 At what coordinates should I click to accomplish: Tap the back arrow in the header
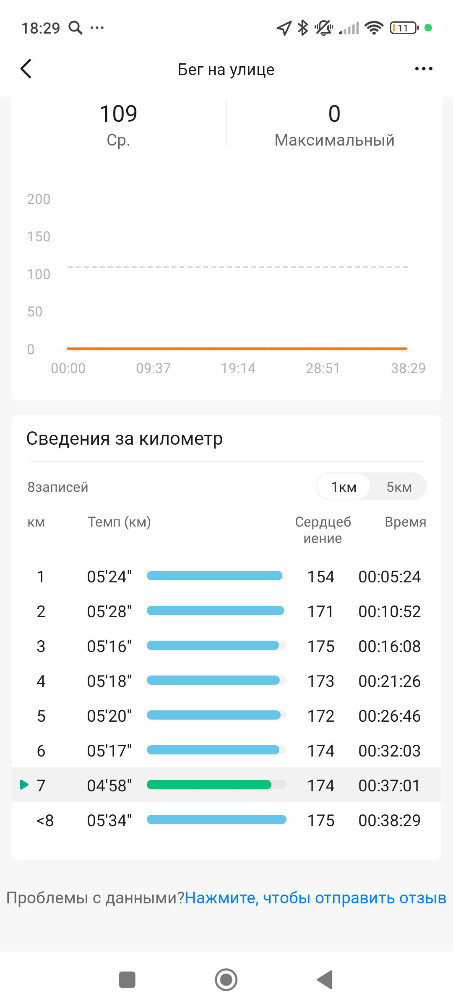[x=26, y=69]
